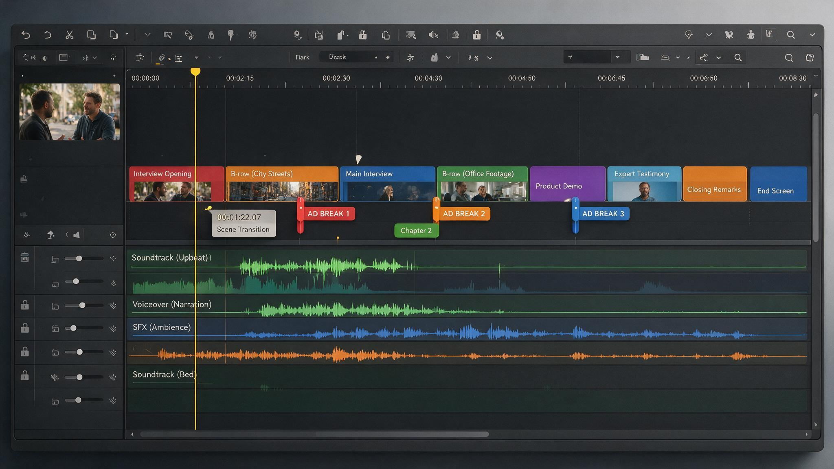Adjust the Soundtrack (Upbeat) volume slider
The height and width of the screenshot is (469, 834).
tap(84, 259)
